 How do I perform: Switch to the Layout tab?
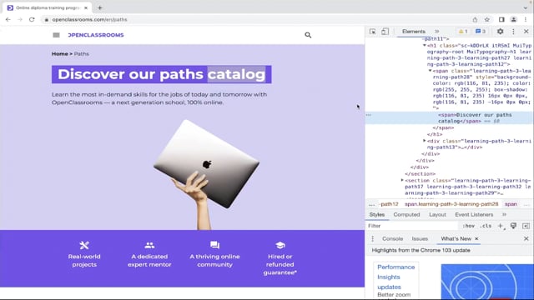click(437, 215)
